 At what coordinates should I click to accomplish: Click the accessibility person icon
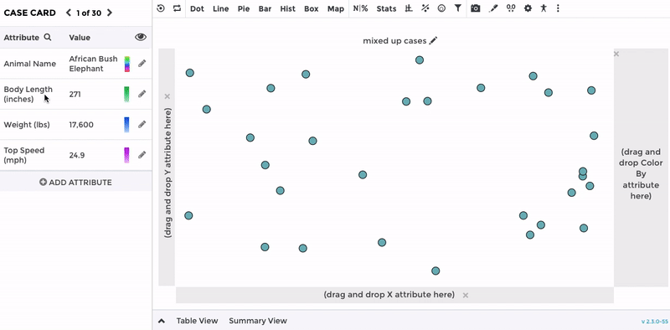tap(544, 8)
